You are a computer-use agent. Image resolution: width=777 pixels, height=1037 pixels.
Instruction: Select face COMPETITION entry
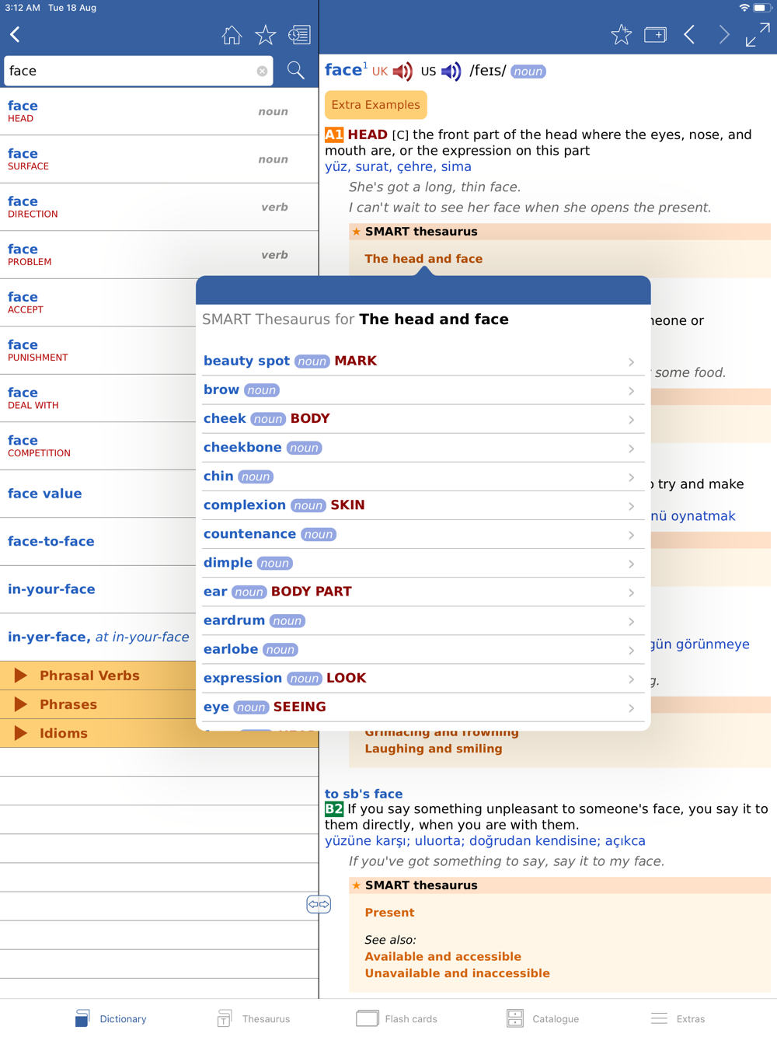(x=98, y=446)
